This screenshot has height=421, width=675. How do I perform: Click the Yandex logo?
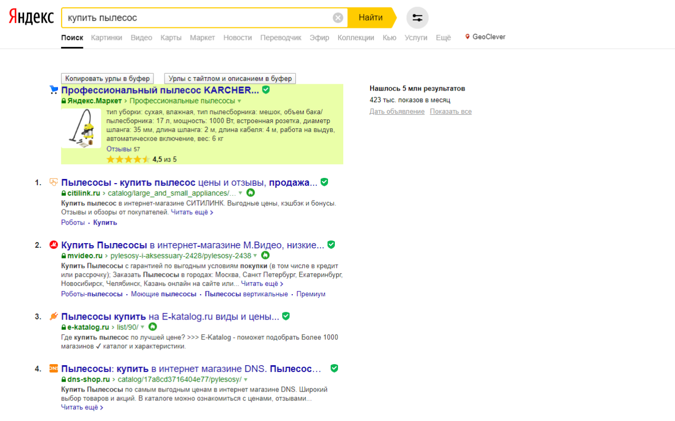coord(30,16)
